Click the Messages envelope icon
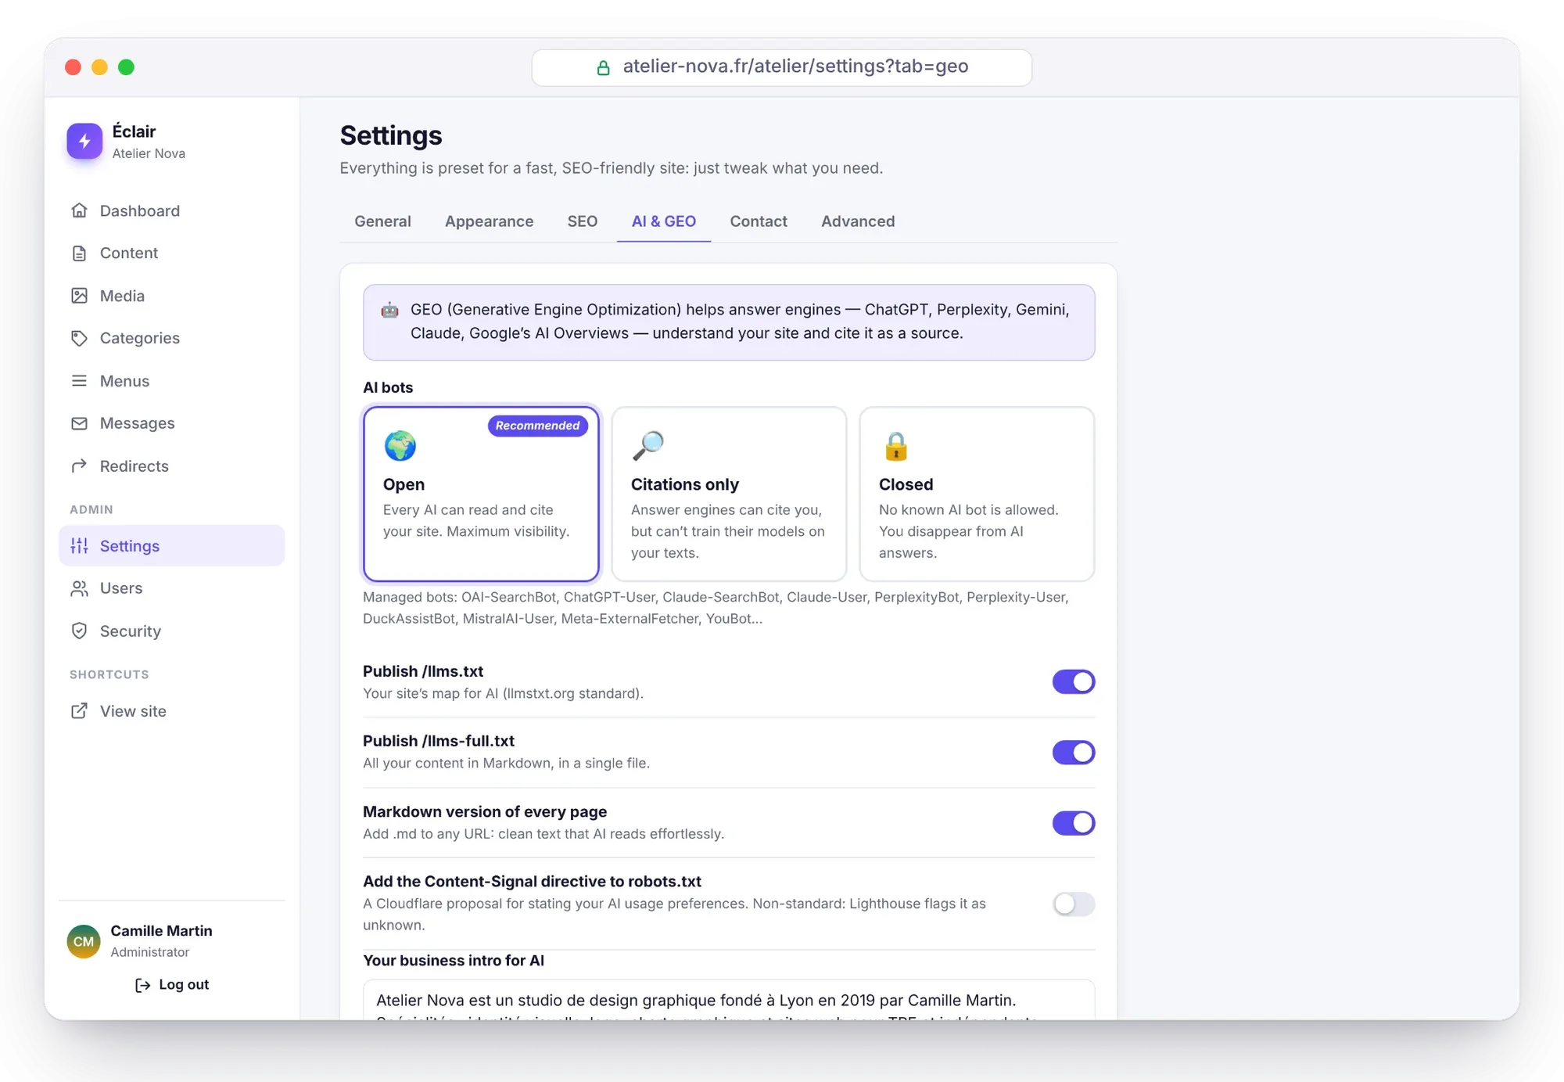 click(79, 423)
